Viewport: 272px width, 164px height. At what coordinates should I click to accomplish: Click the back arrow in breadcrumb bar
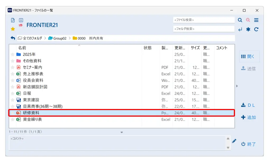[13, 38]
